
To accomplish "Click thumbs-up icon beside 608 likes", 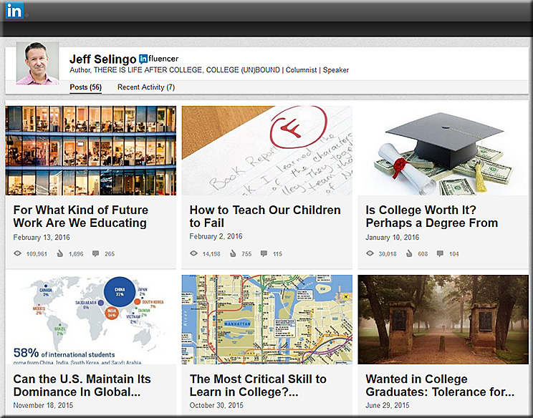I will tap(409, 253).
